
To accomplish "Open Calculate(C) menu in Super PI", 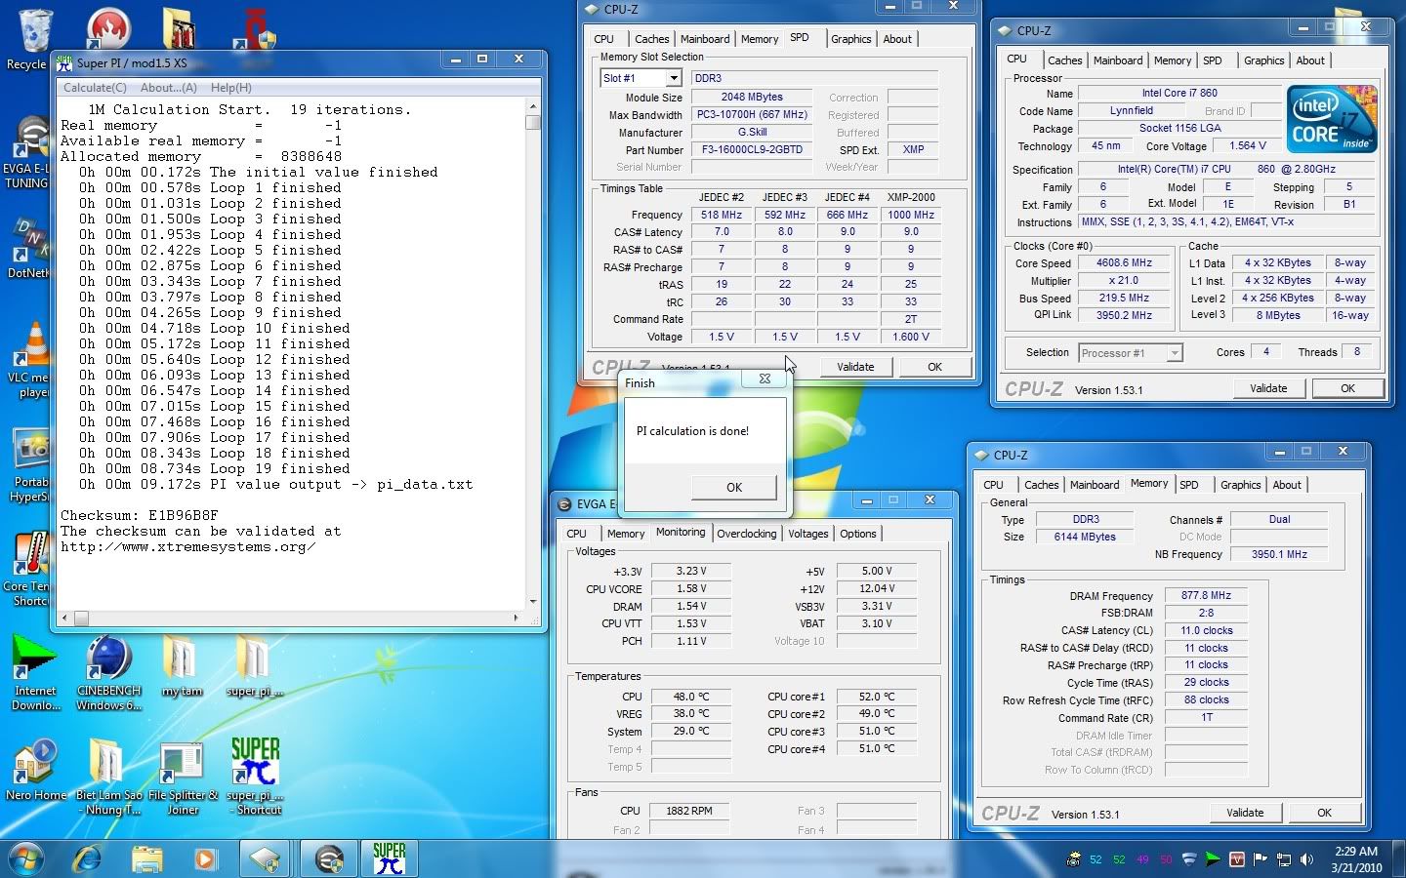I will coord(95,88).
